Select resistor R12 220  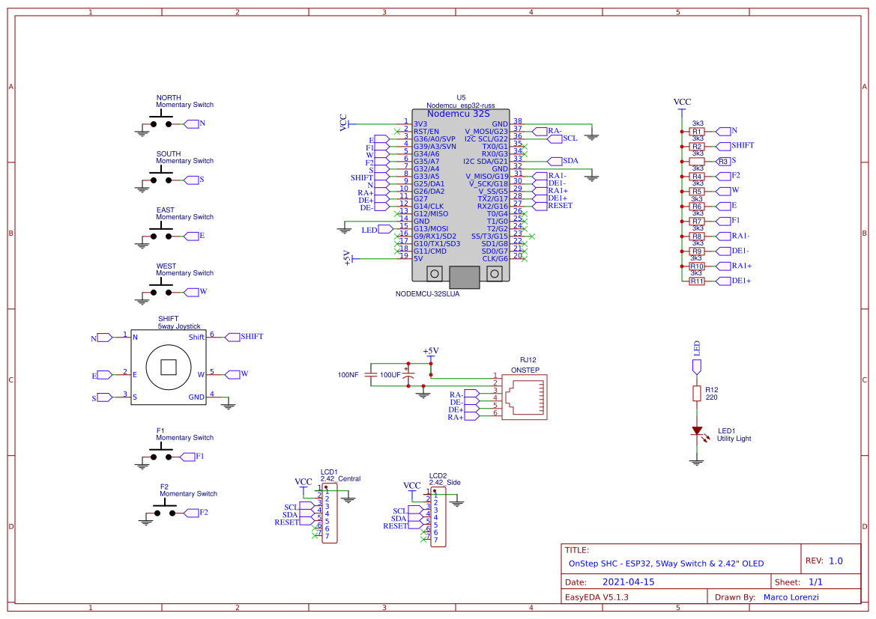coord(697,393)
